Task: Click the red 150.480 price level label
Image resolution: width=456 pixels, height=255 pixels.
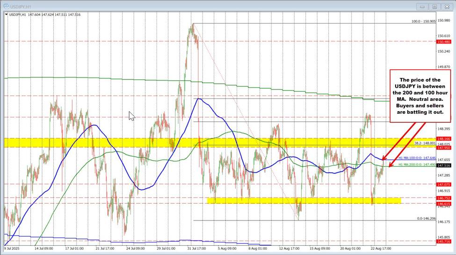Action: pyautogui.click(x=444, y=42)
